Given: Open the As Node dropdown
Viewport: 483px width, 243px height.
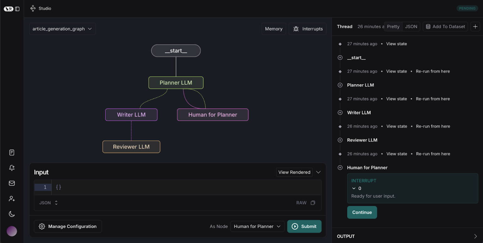Looking at the screenshot, I should [x=257, y=226].
